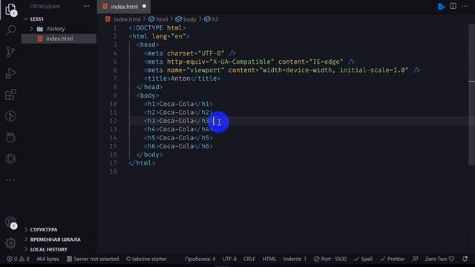Click Zero Two heart status item

pyautogui.click(x=439, y=259)
